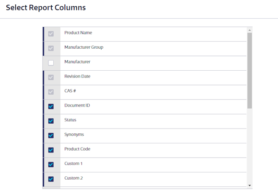Click the scrollbar down arrow
This screenshot has width=278, height=194.
(250, 185)
